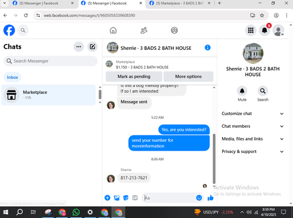Choose a sticker icon in composer
This screenshot has width=293, height=218.
pyautogui.click(x=126, y=198)
